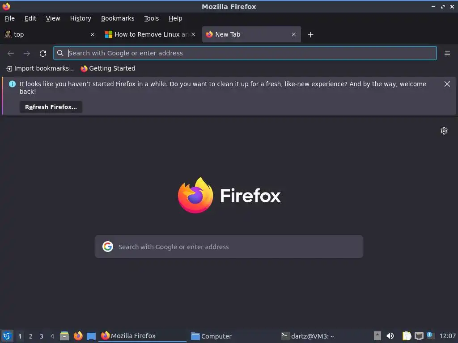458x343 pixels.
Task: Focus the page's Google search box
Action: coord(229,247)
